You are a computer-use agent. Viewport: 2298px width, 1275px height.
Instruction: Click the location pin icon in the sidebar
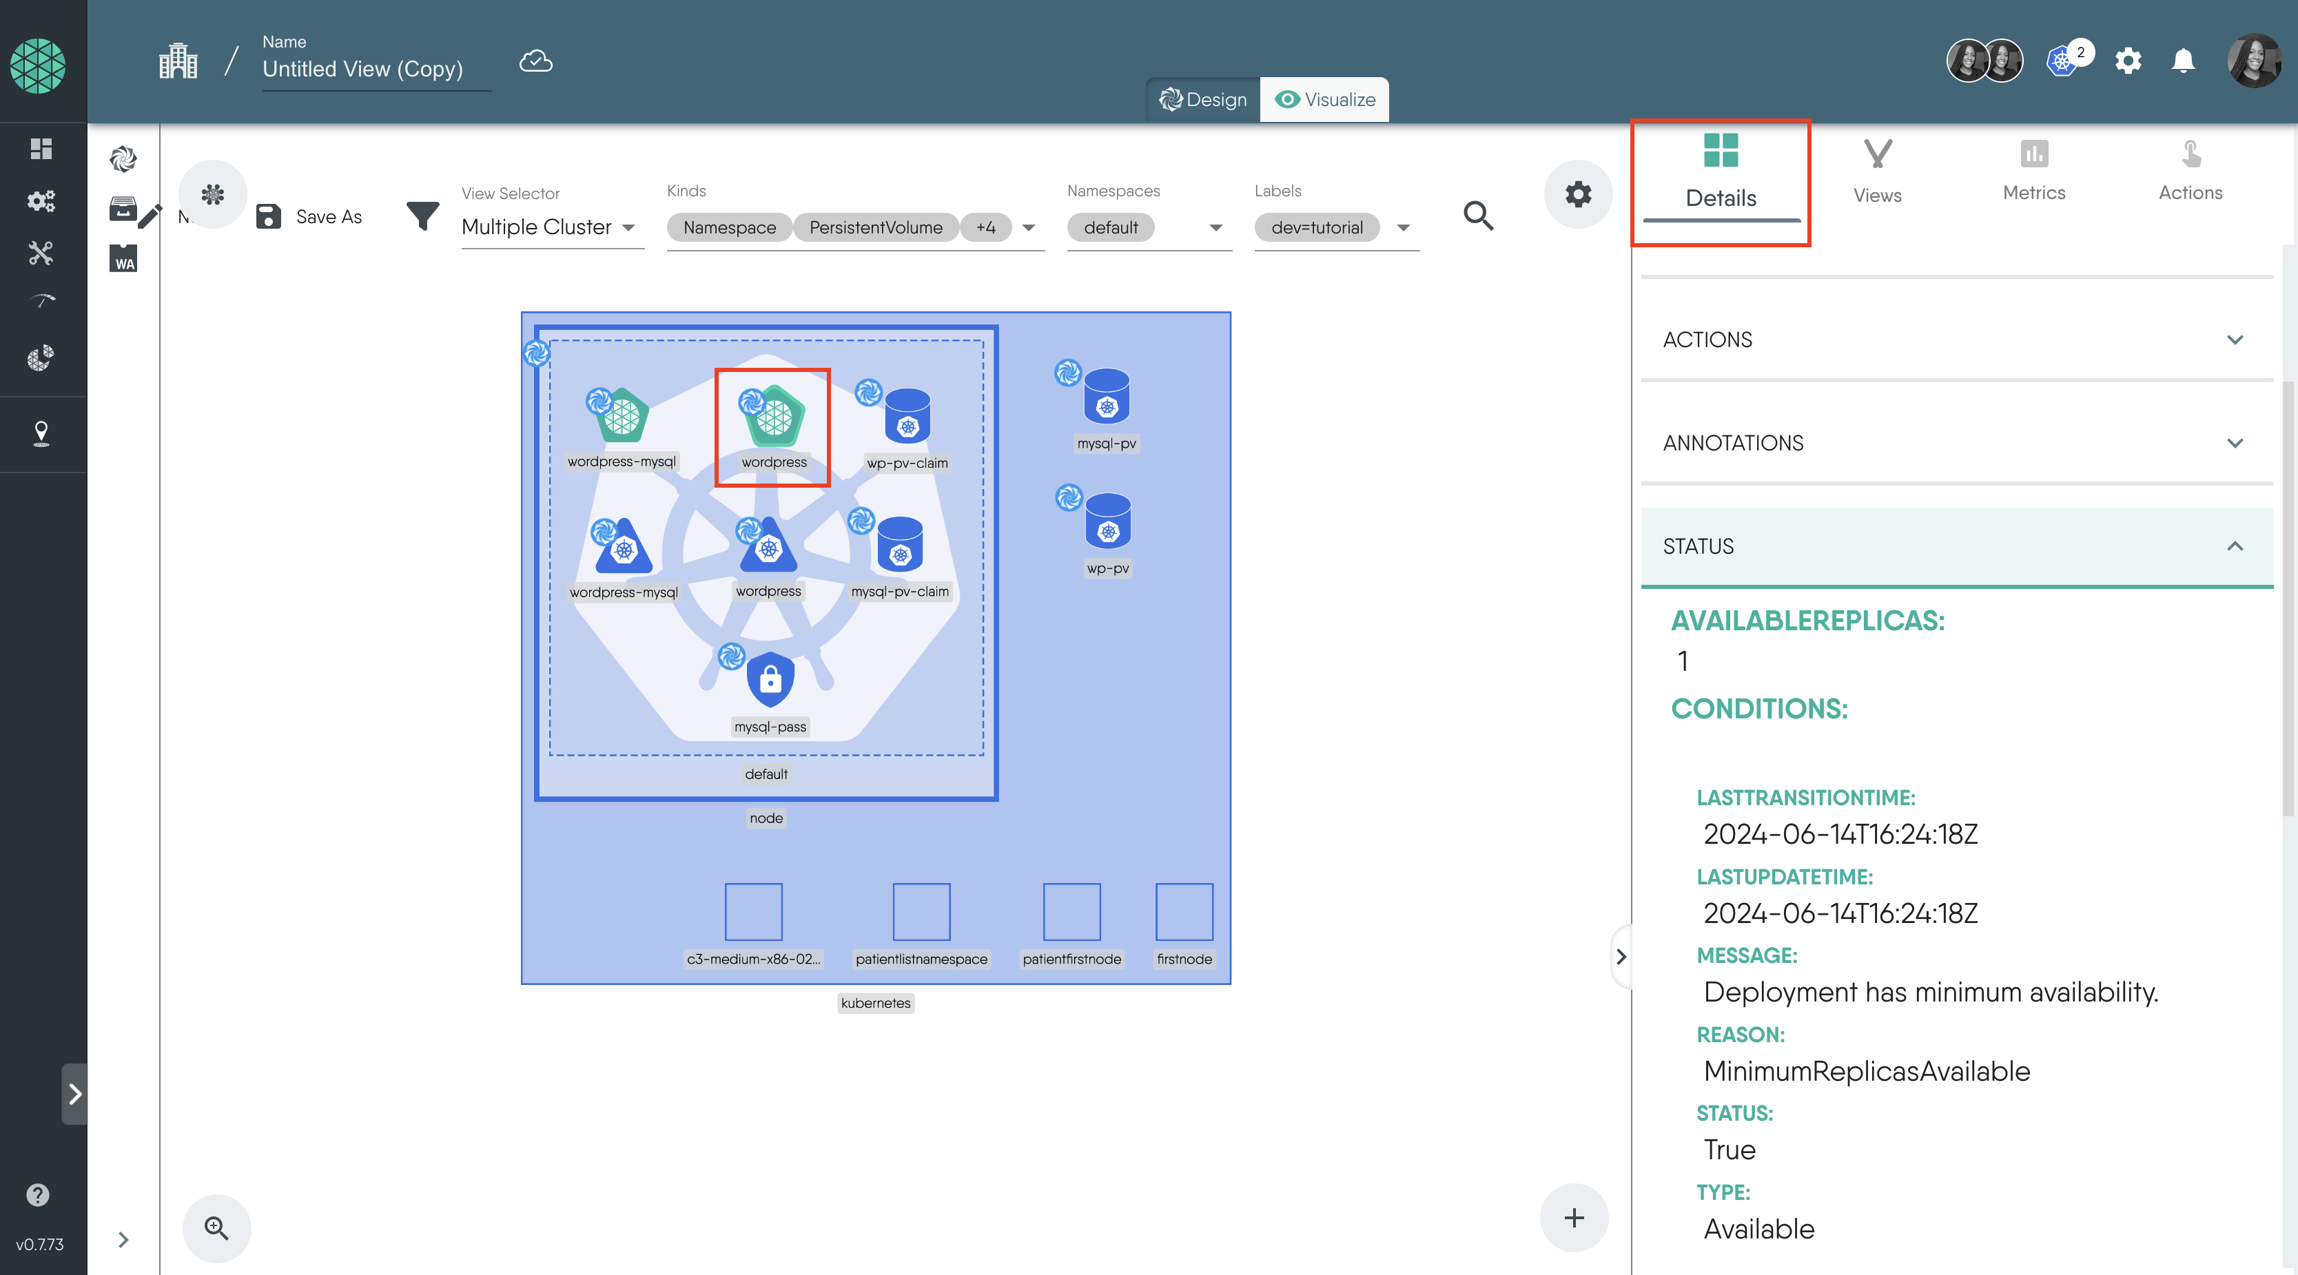pos(42,434)
